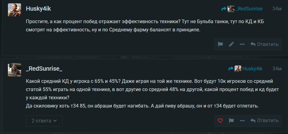Screen dimensions: 288x134
Task: Flag the _RedSunrise_ post
Action: tap(231, 121)
